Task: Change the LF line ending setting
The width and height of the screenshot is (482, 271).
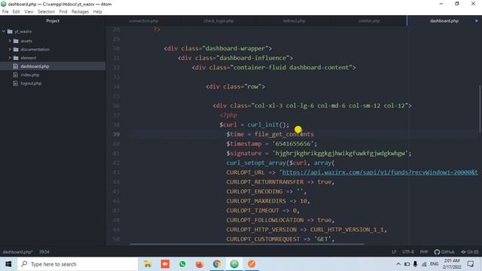Action: tap(394, 252)
